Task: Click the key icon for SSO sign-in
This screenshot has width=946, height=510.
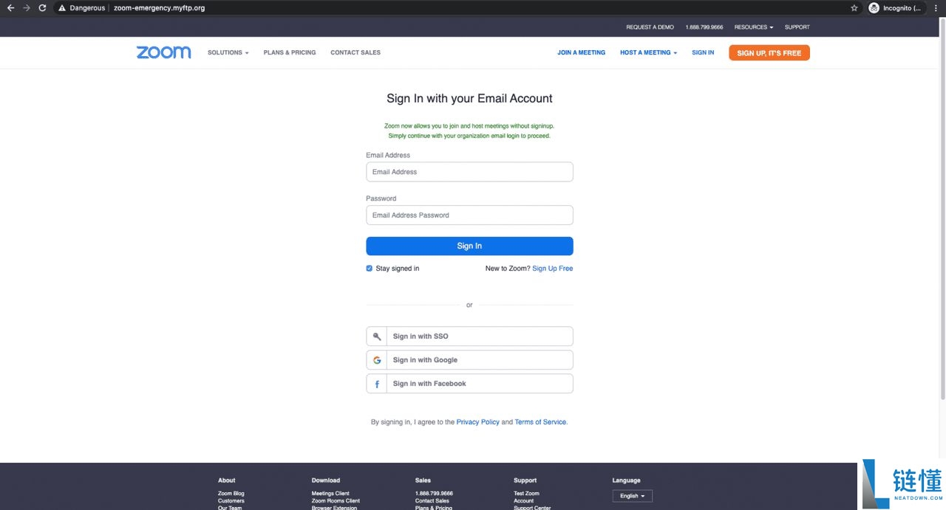Action: point(377,337)
